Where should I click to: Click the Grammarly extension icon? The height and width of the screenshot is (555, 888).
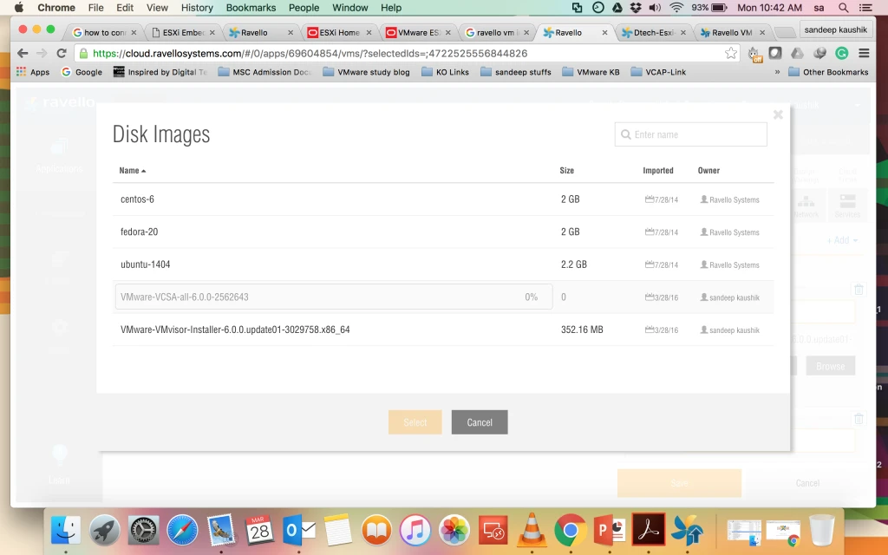[841, 53]
